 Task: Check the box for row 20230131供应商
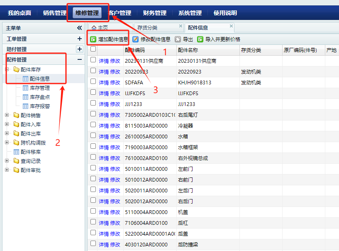coord(93,60)
